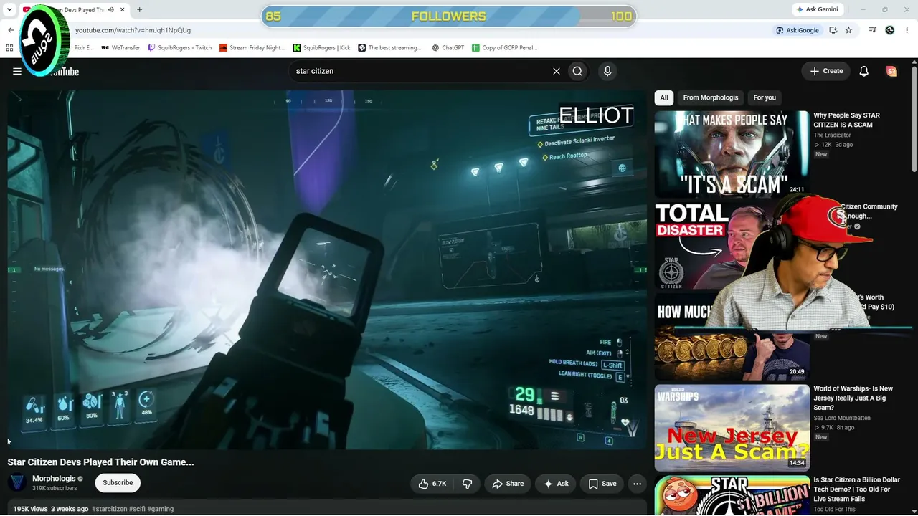Start voice search with the microphone
Screen dimensions: 918x516
607,71
